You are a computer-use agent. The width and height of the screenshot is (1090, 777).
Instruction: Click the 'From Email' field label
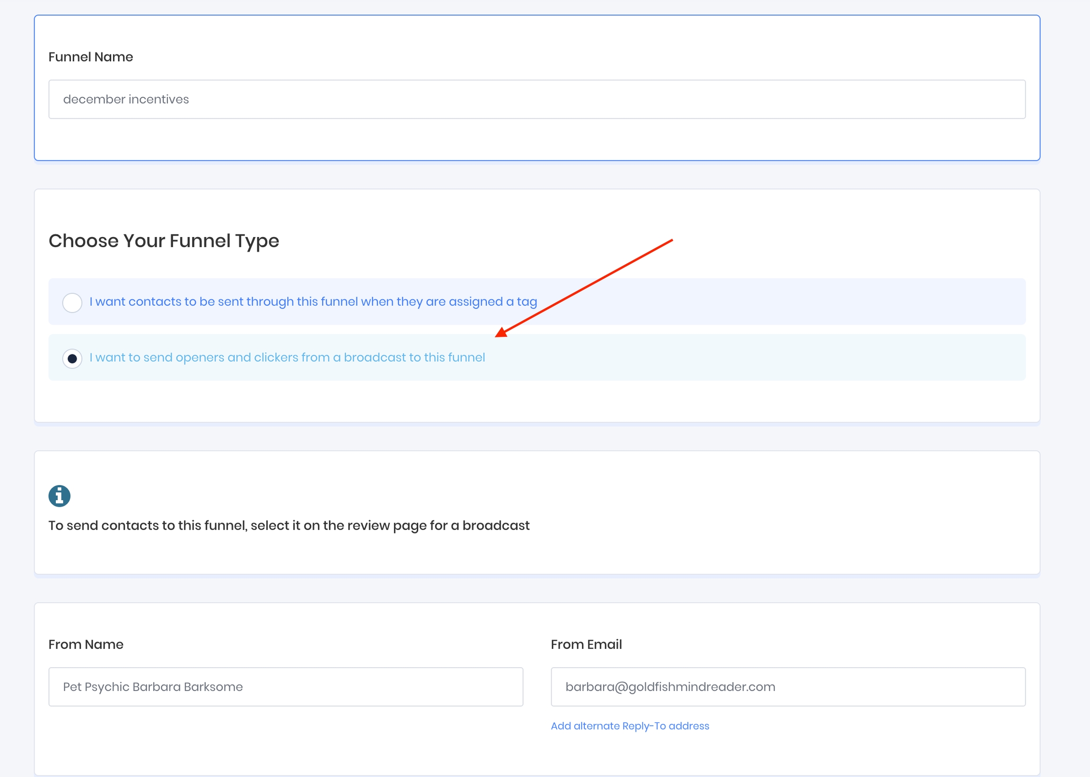(586, 645)
